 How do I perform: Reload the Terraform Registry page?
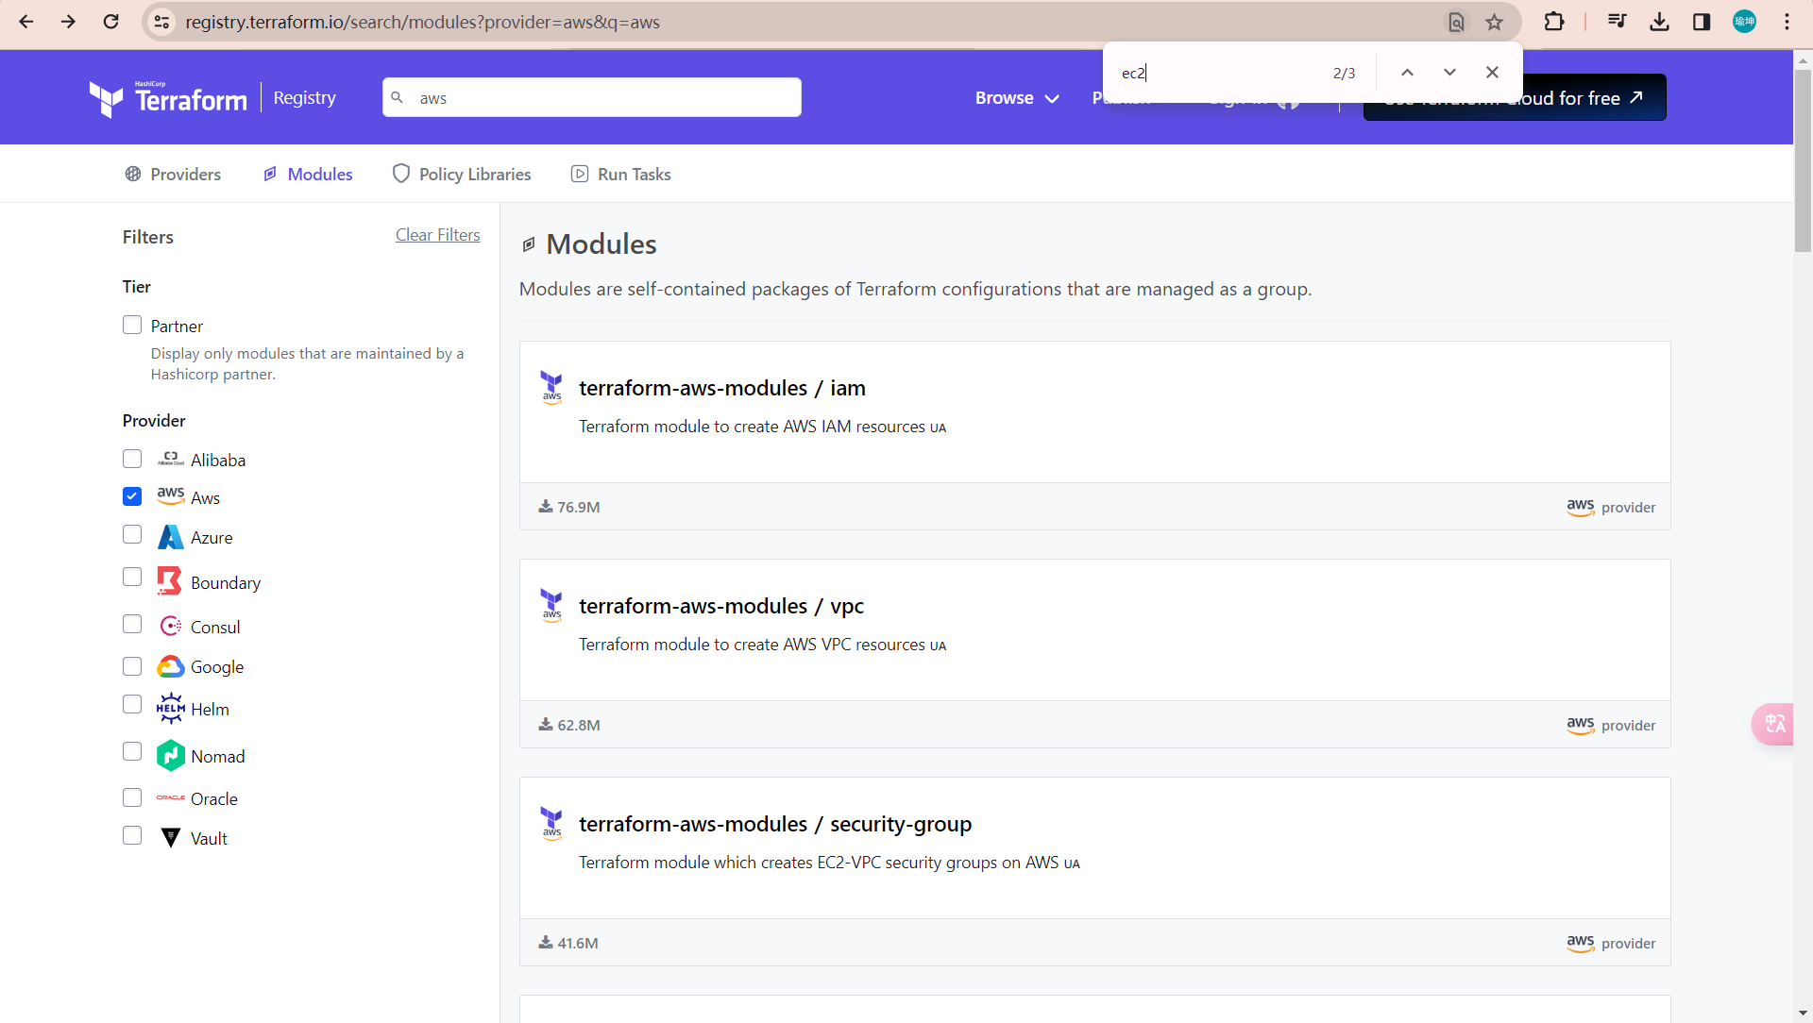(x=110, y=22)
